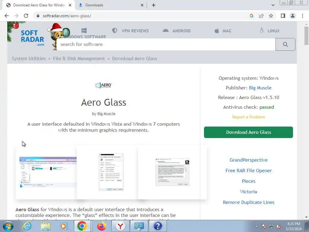309x232 pixels.
Task: Open Windows Explorer folder in taskbar
Action: (x=46, y=226)
